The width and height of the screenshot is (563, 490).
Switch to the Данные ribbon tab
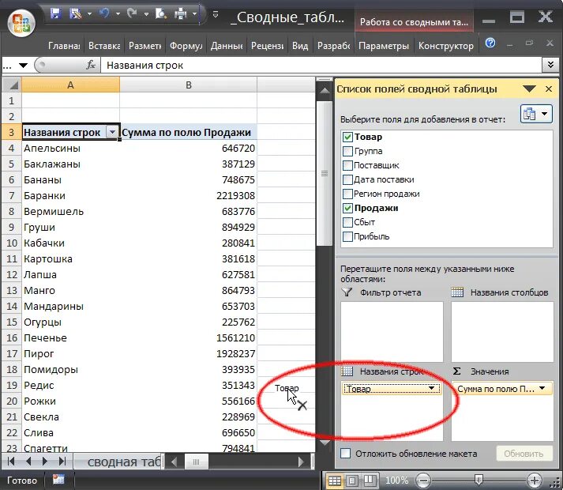point(227,46)
